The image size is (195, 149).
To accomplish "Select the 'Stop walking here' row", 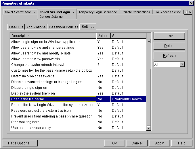I will [x=78, y=122].
